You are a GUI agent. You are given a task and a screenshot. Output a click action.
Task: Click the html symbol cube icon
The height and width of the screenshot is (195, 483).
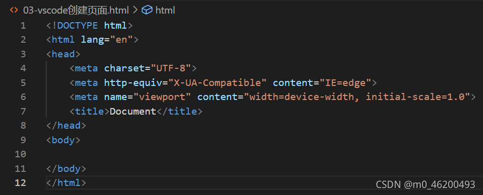(147, 10)
